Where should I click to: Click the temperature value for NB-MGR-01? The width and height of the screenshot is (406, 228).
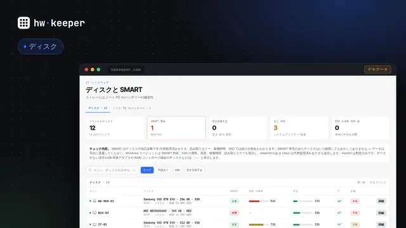click(339, 201)
